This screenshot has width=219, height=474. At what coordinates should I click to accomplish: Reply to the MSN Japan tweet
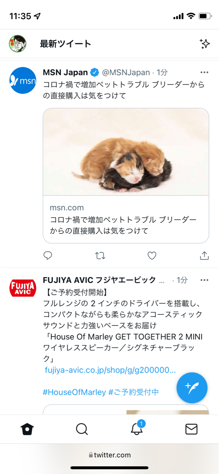[48, 256]
